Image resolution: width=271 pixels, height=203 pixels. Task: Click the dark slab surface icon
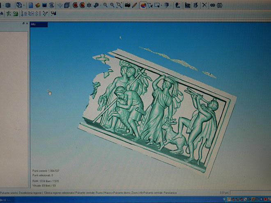click(96, 5)
